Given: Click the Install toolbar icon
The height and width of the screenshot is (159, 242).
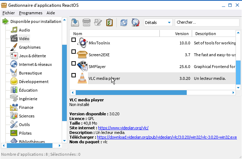Looking at the screenshot, I should 75,23.
